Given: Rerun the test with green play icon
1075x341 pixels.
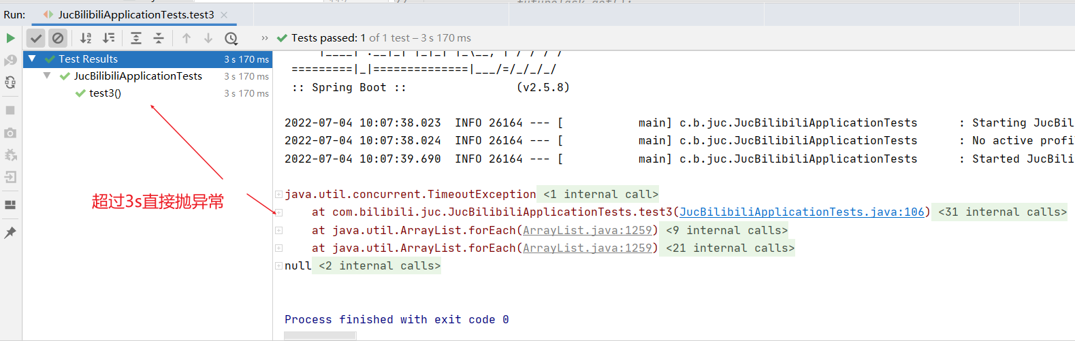Looking at the screenshot, I should [10, 38].
